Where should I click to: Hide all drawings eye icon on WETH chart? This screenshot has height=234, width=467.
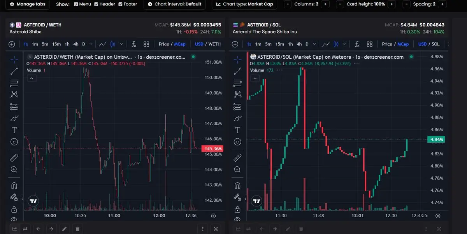pos(14,219)
